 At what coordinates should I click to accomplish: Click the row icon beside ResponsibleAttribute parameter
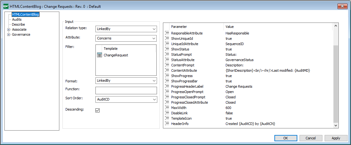(x=167, y=33)
